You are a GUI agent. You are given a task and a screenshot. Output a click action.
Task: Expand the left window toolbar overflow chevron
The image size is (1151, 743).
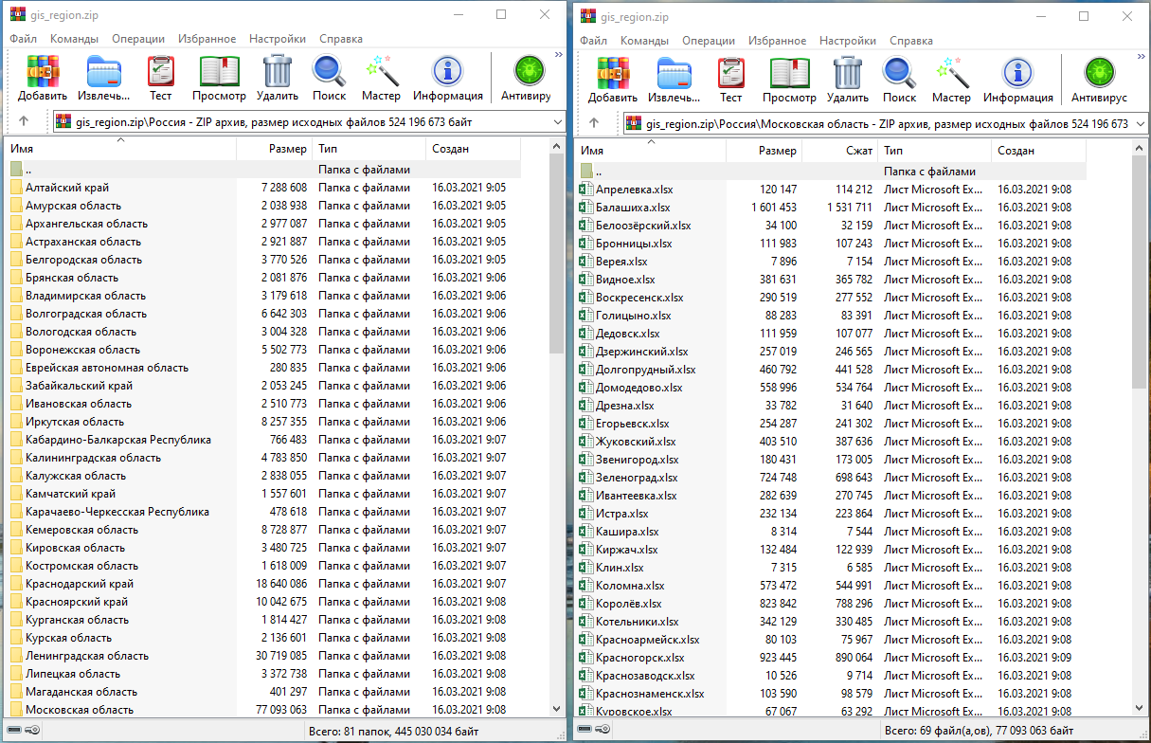tap(560, 55)
